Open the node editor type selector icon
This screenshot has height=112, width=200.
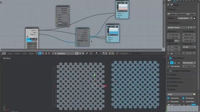4,54
